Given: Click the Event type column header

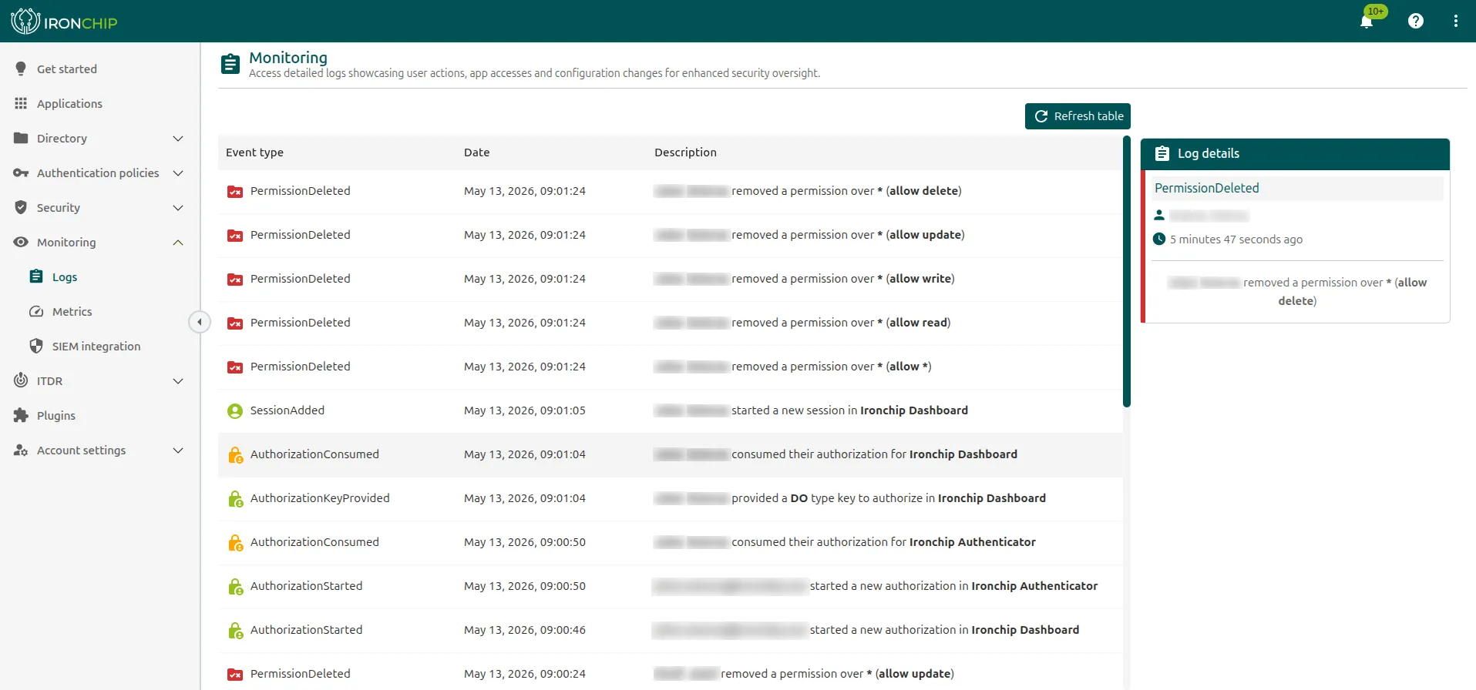Looking at the screenshot, I should click(x=254, y=152).
